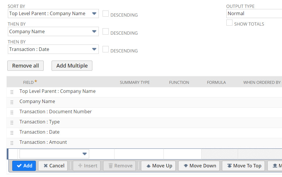
Task: Click the FIELD column header
Action: click(x=28, y=82)
